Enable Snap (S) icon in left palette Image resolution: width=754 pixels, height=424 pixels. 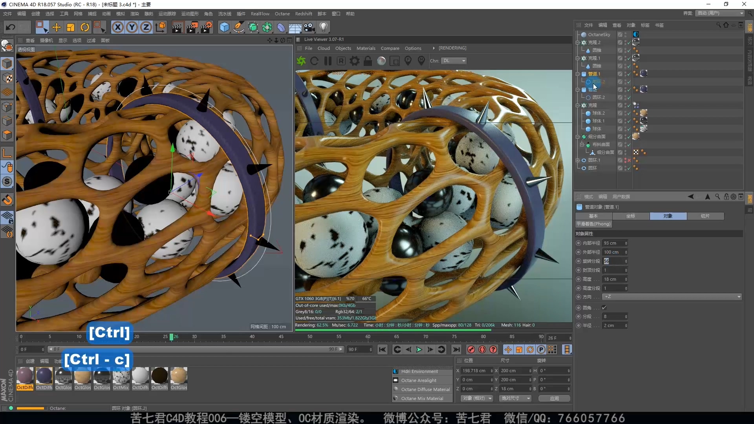click(x=7, y=181)
